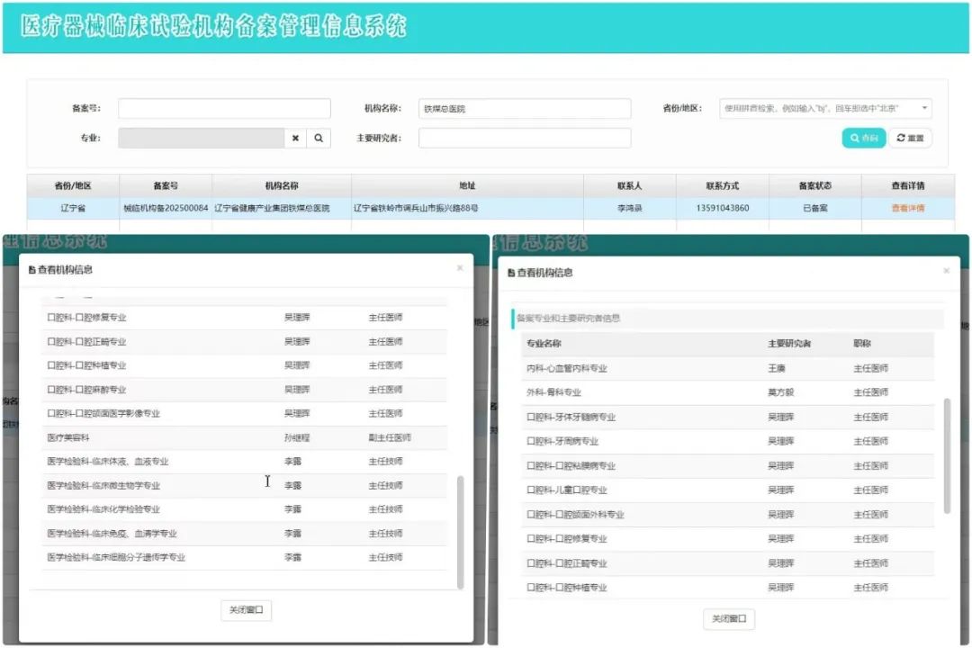Click researcher 莫方毅 in the dialog
Screen dimensions: 972x648
pyautogui.click(x=781, y=392)
